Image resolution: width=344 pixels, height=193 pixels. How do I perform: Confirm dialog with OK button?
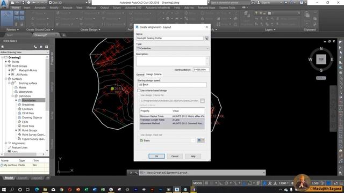coord(156,156)
